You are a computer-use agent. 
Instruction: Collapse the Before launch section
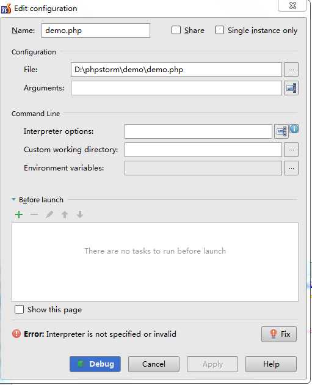tap(13, 199)
